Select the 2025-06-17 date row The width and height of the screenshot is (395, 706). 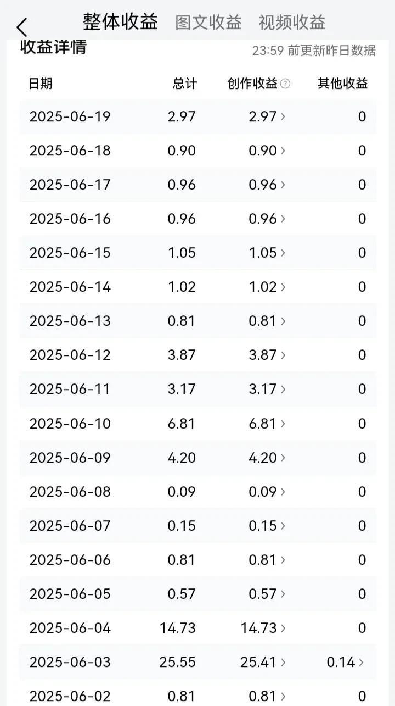pos(198,185)
